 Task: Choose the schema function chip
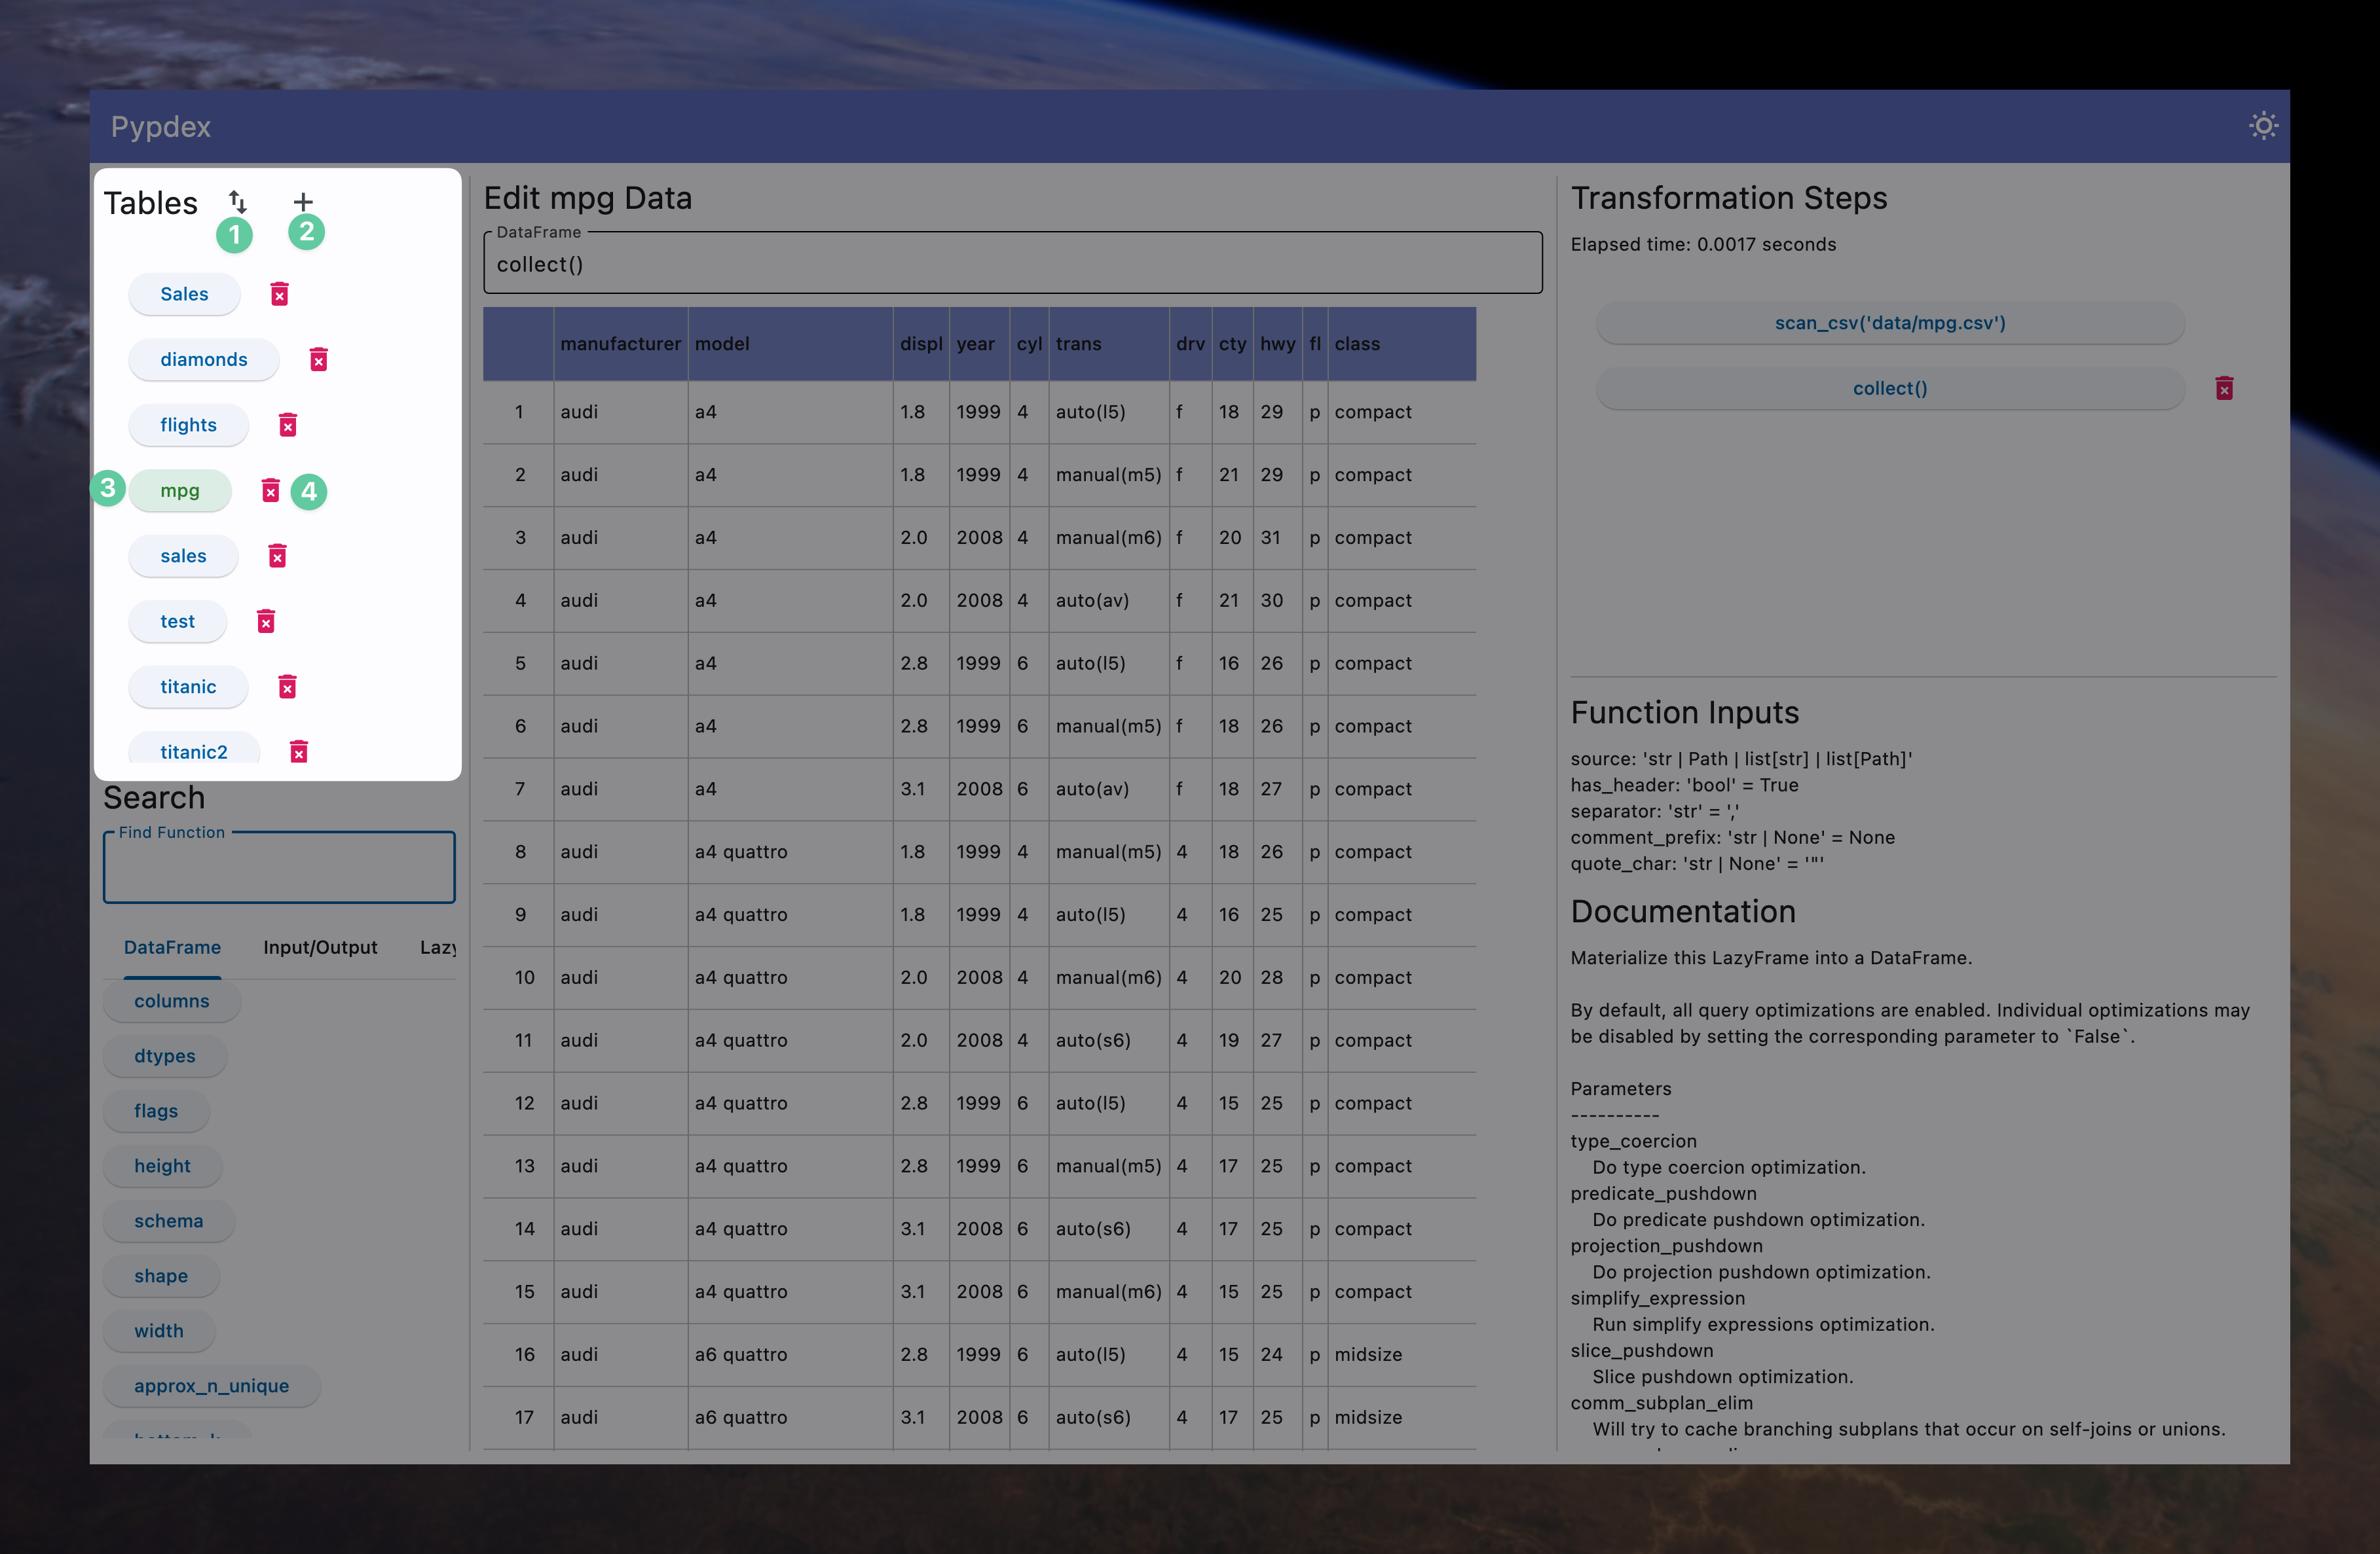coord(168,1220)
